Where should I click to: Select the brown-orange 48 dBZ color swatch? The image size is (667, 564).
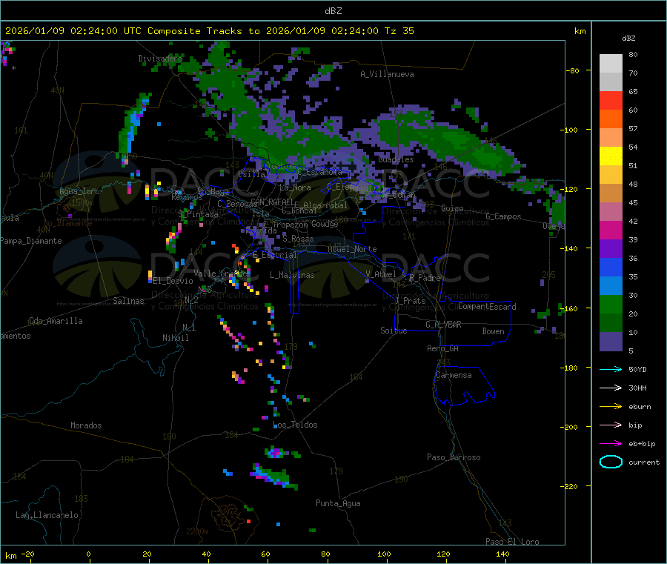tap(611, 193)
